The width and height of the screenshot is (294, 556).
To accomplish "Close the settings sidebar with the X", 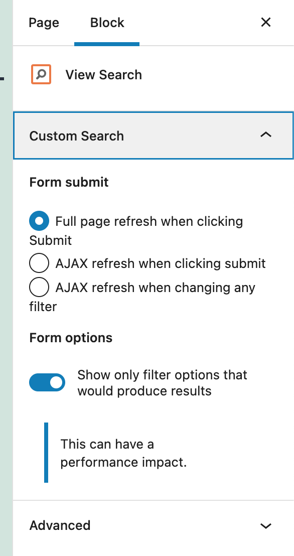I will (265, 23).
